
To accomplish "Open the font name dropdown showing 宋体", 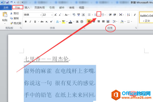I will [33, 15].
